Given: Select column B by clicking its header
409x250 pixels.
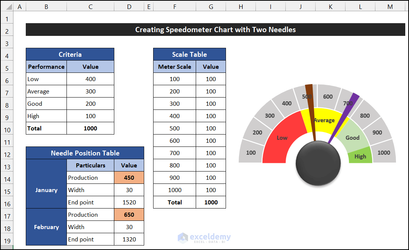Looking at the screenshot, I should tap(46, 6).
